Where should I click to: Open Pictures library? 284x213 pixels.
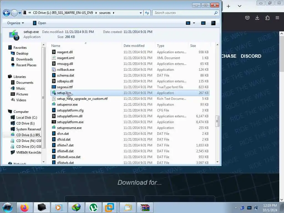point(22,94)
